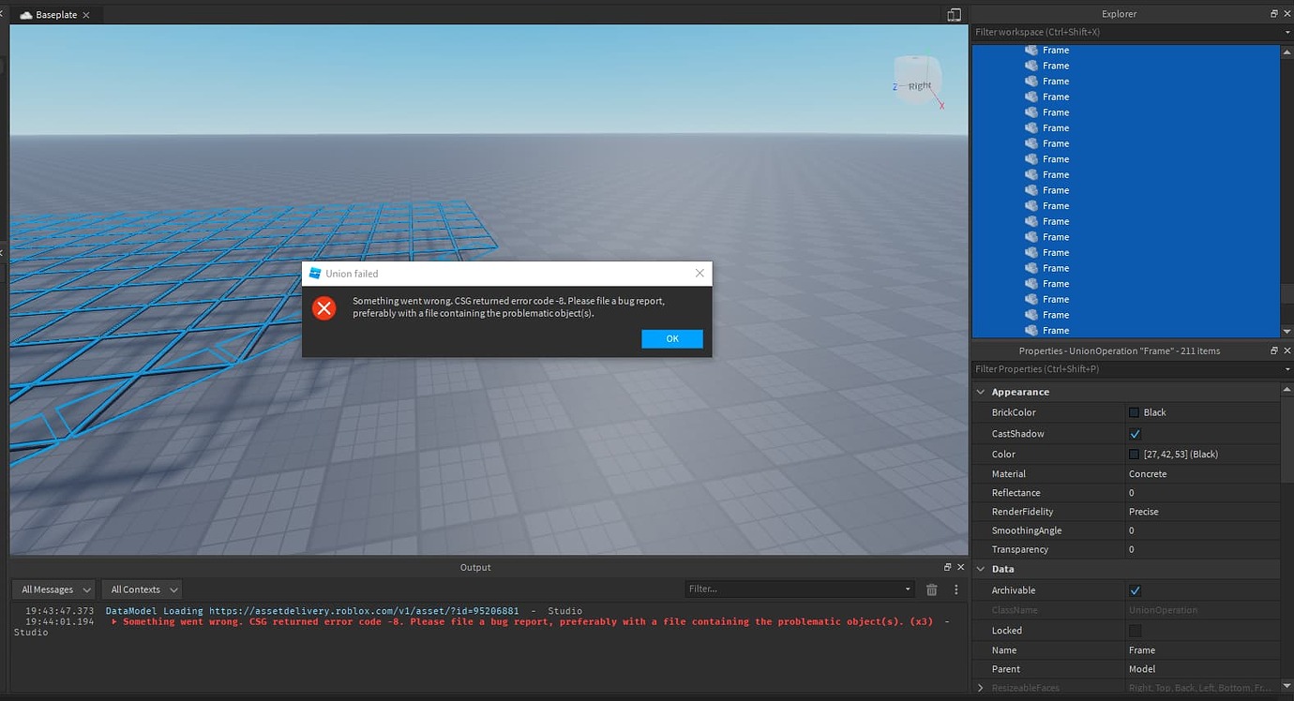Viewport: 1294px width, 701px height.
Task: Clear Output with the trash icon
Action: [931, 589]
